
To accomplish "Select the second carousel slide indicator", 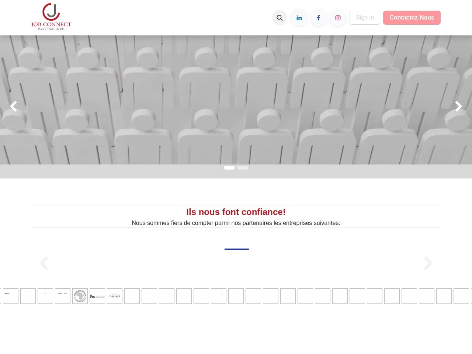I will click(243, 168).
